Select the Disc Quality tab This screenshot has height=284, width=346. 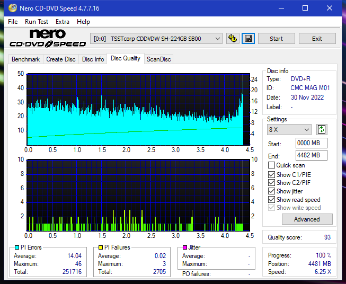126,58
